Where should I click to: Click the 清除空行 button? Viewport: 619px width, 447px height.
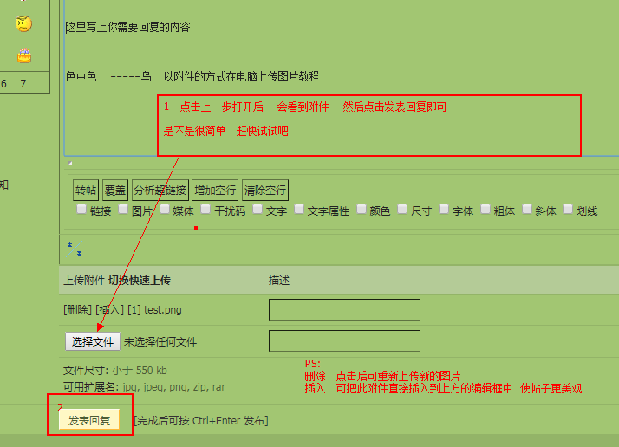pyautogui.click(x=265, y=191)
